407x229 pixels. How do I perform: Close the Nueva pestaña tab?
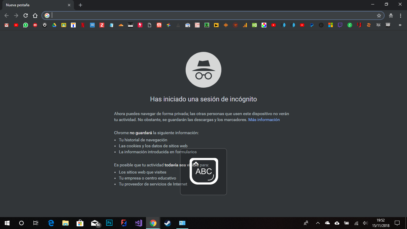(69, 5)
